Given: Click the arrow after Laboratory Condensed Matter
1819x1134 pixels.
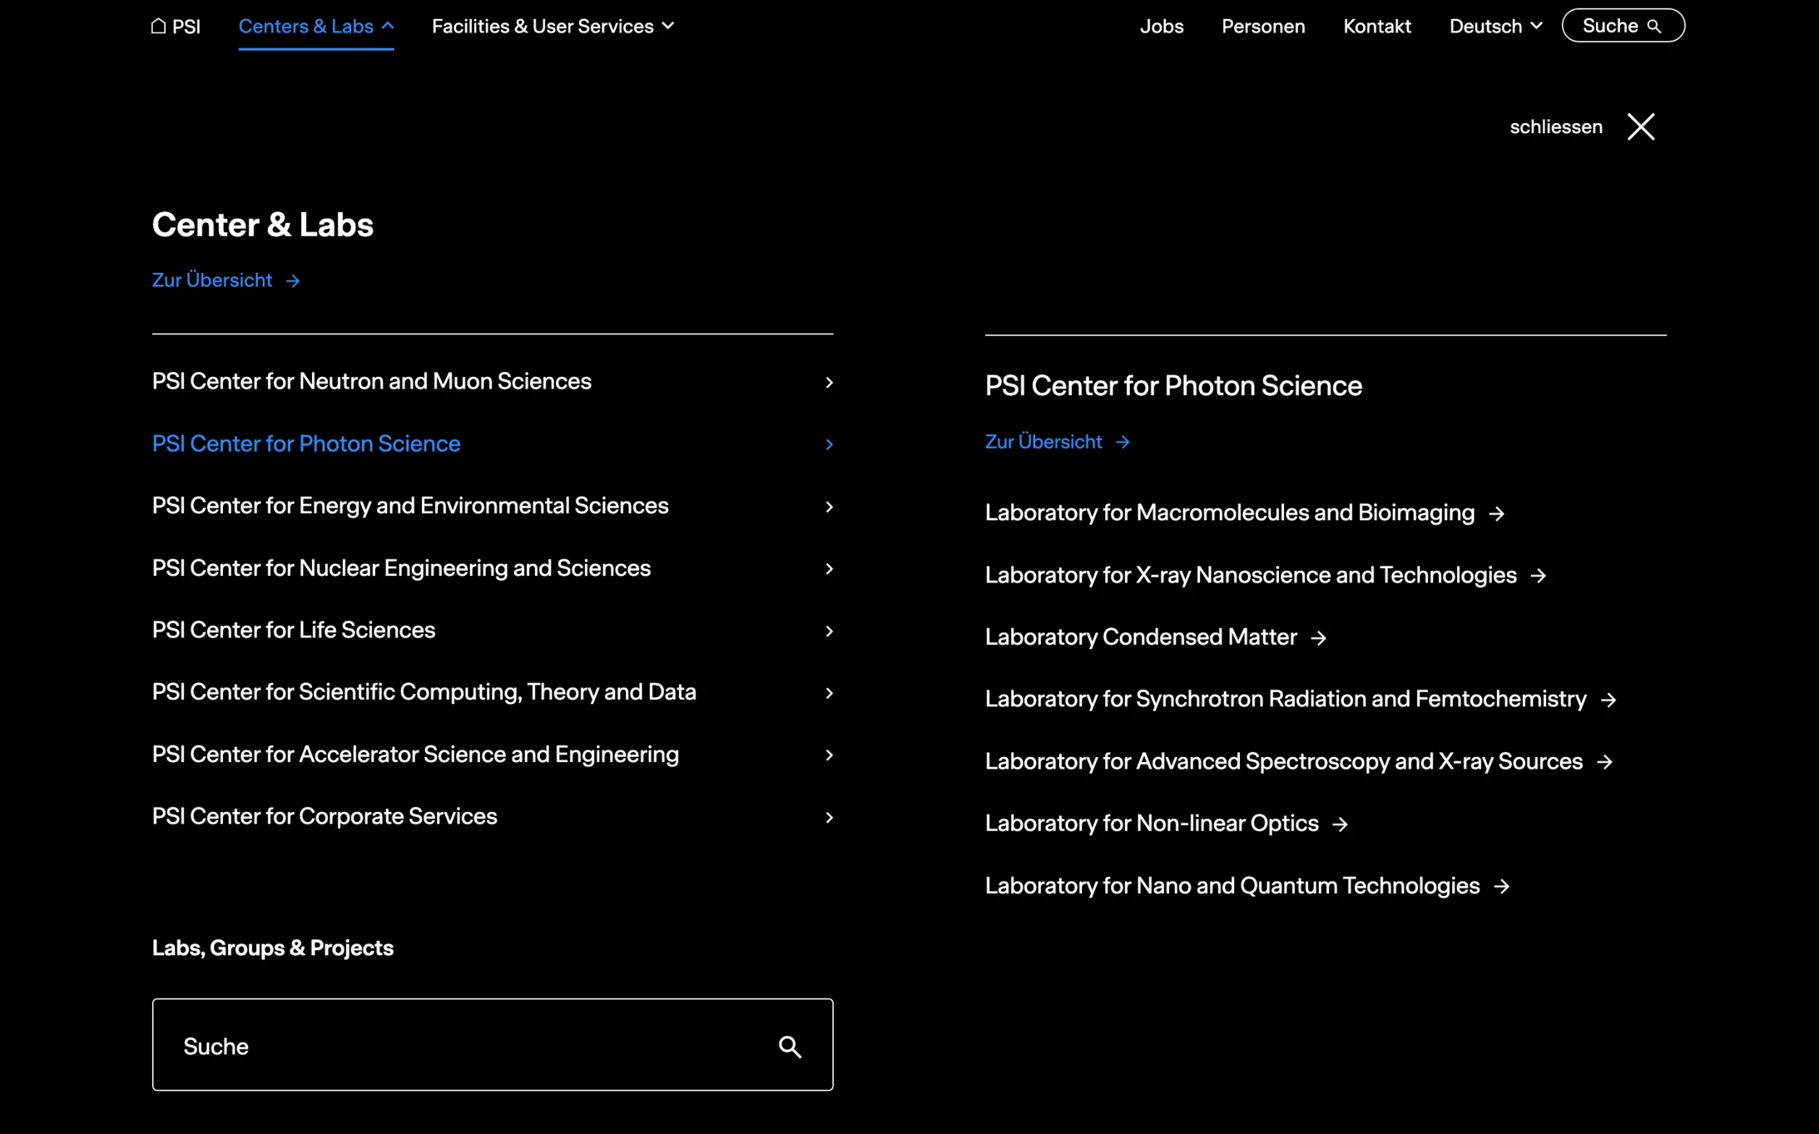Looking at the screenshot, I should [1318, 638].
